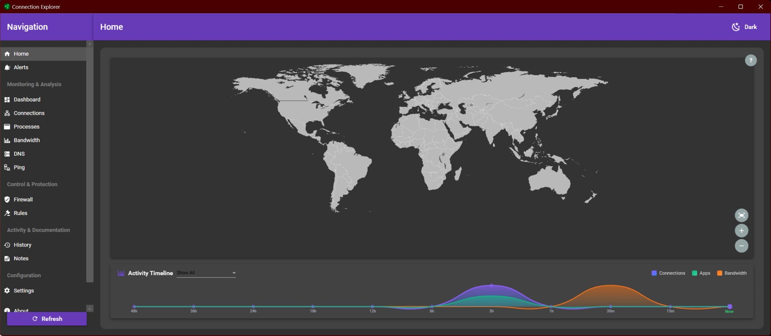
Task: Open Settings via gear icon
Action: [7, 291]
